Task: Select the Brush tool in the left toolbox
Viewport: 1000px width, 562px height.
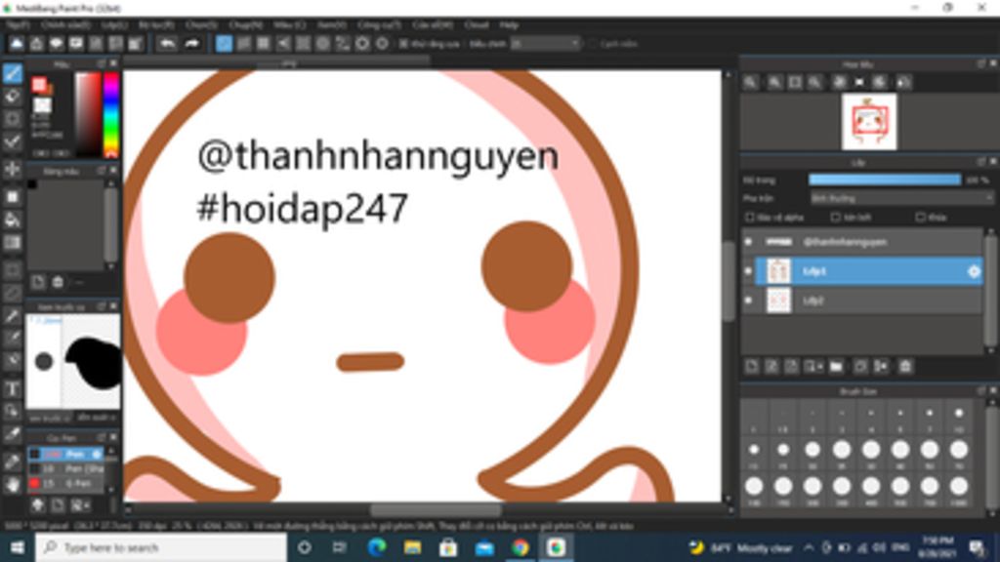Action: pos(12,74)
